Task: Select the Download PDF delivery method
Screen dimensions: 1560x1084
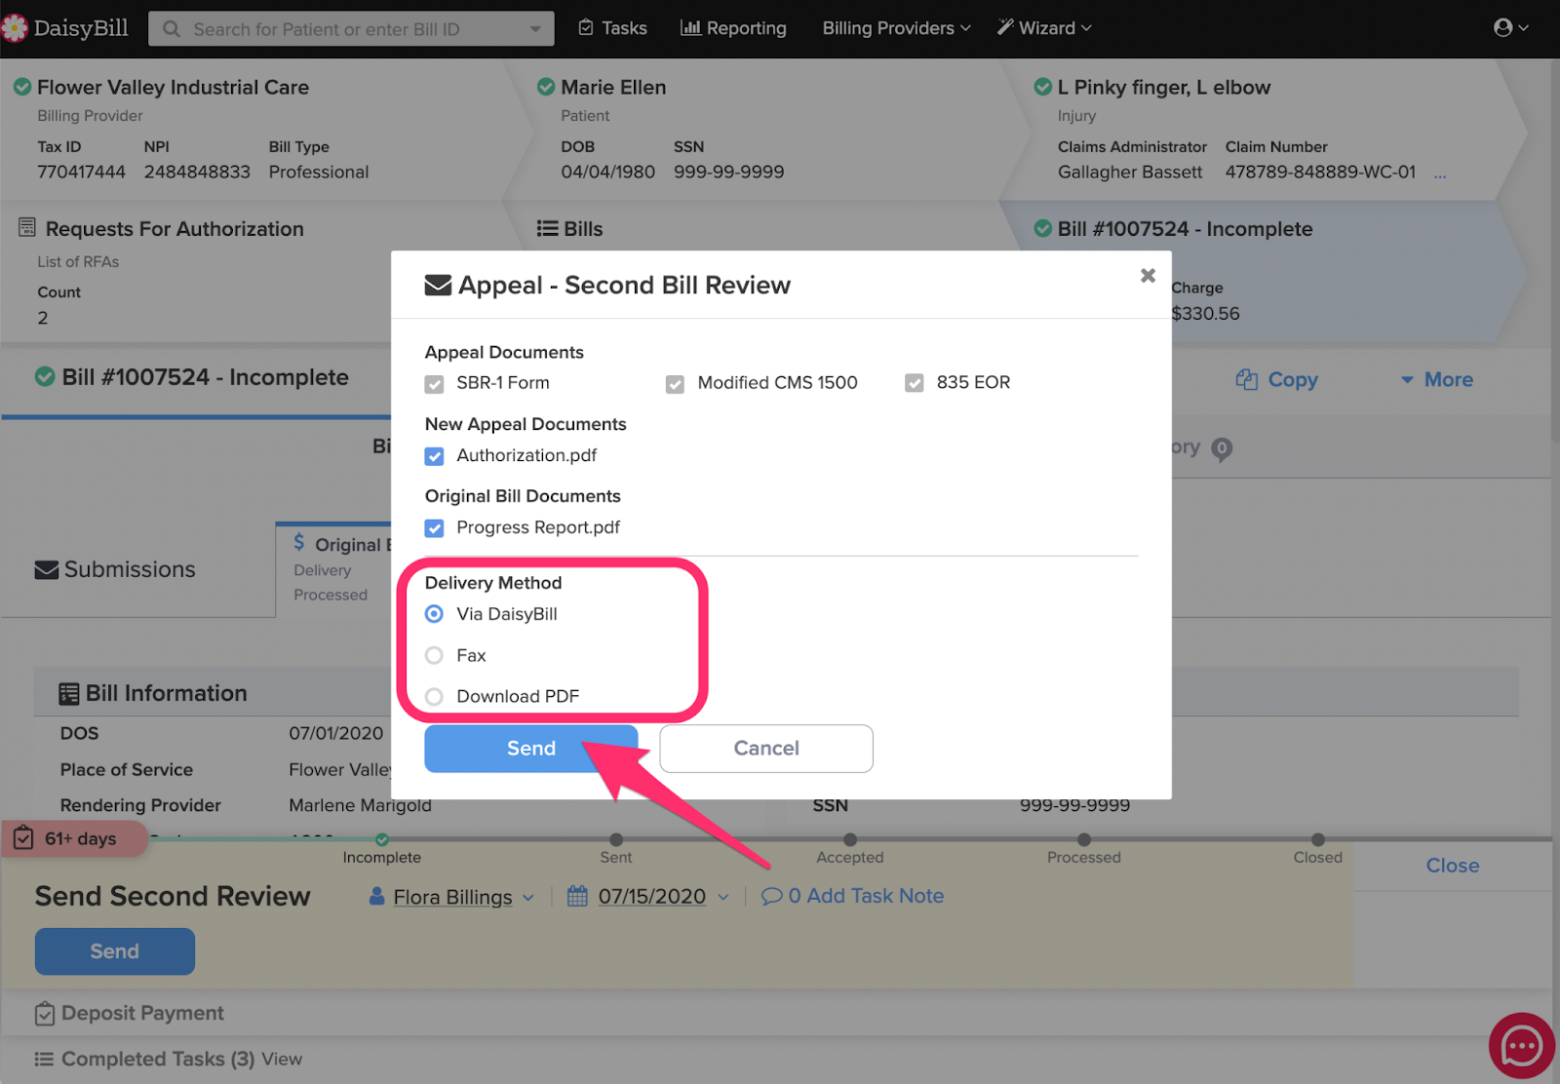Action: tap(434, 696)
